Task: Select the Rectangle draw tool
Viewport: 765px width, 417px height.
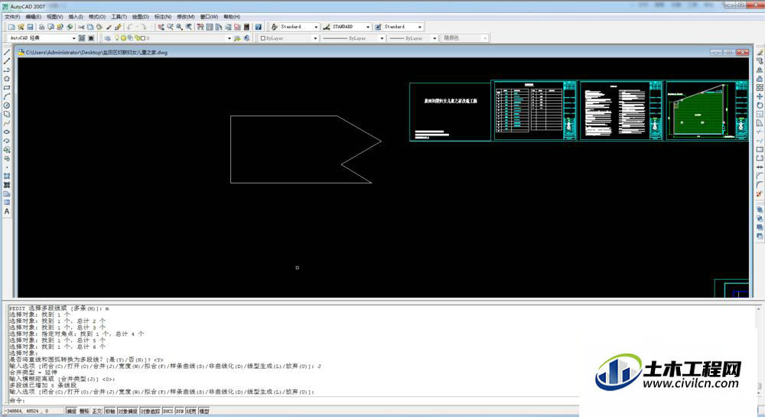Action: [x=7, y=87]
